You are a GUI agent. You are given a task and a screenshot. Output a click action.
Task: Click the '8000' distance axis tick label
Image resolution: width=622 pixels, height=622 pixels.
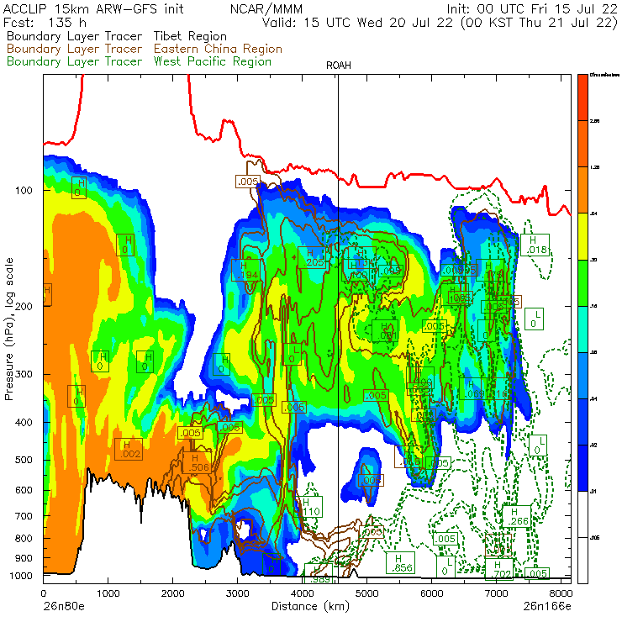pos(560,593)
